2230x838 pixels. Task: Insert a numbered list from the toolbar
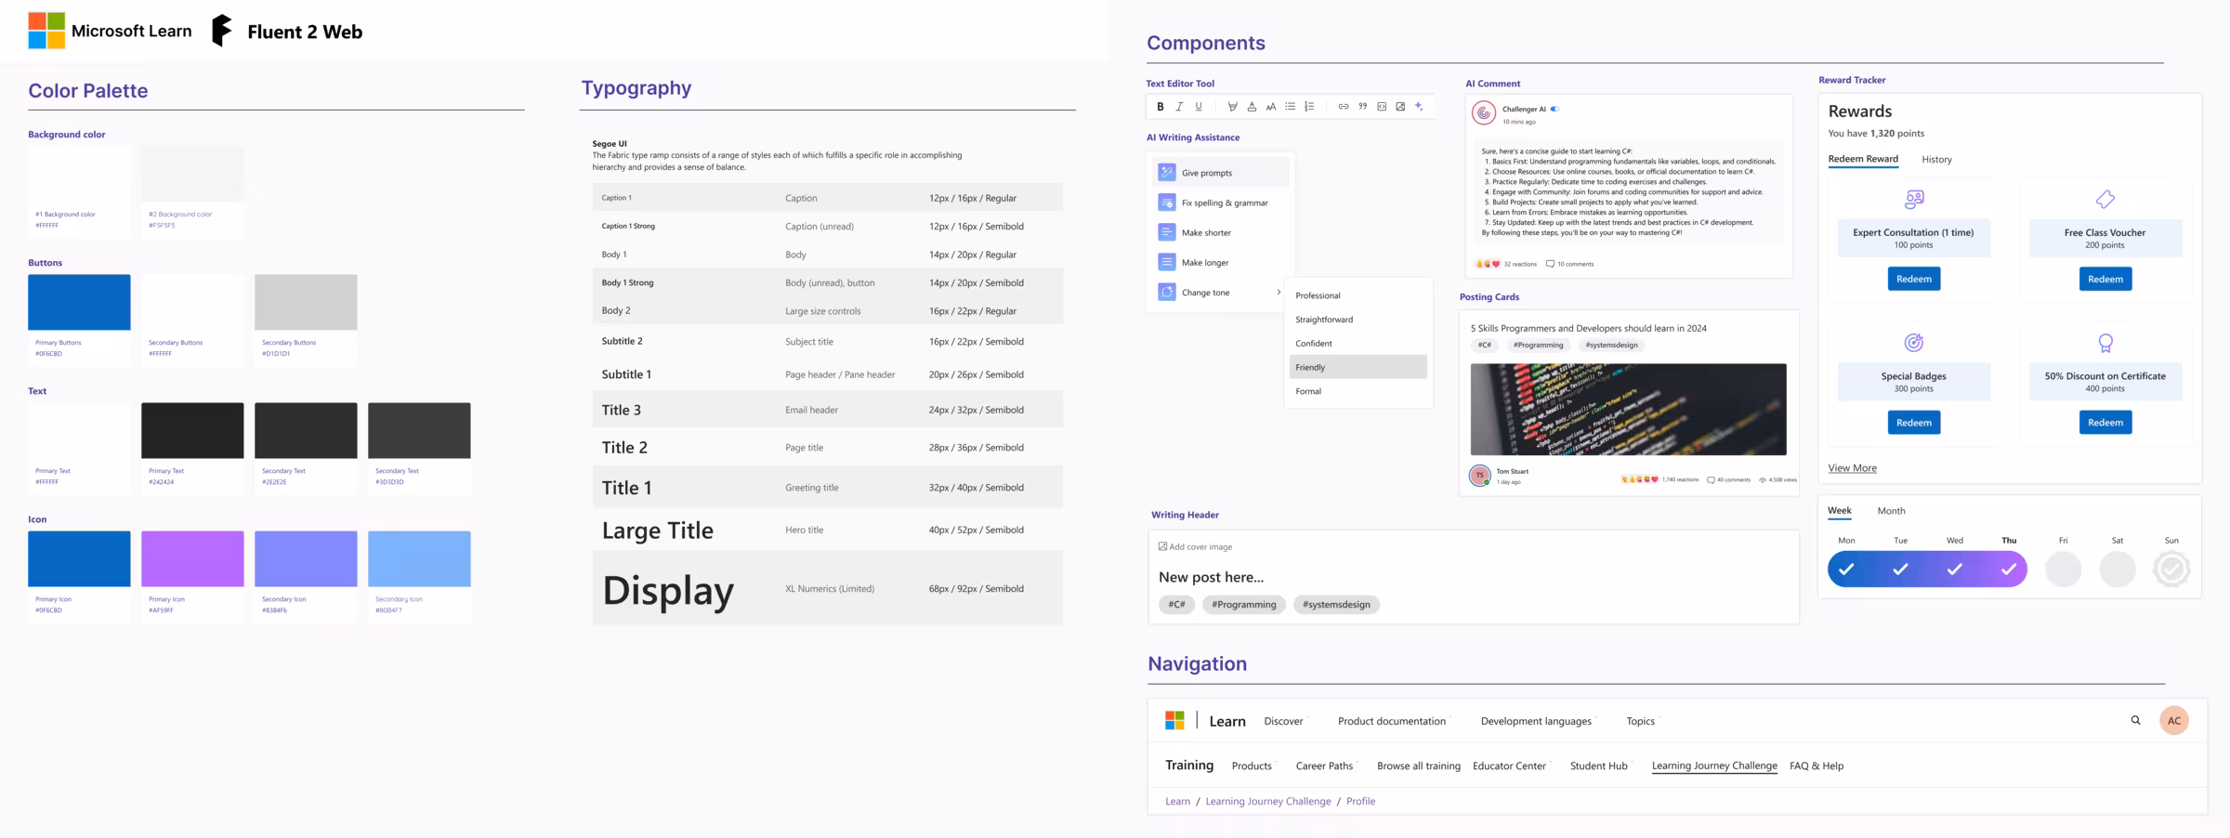pos(1309,107)
